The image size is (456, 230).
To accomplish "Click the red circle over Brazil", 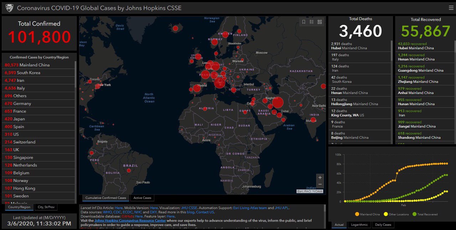I will (129, 171).
